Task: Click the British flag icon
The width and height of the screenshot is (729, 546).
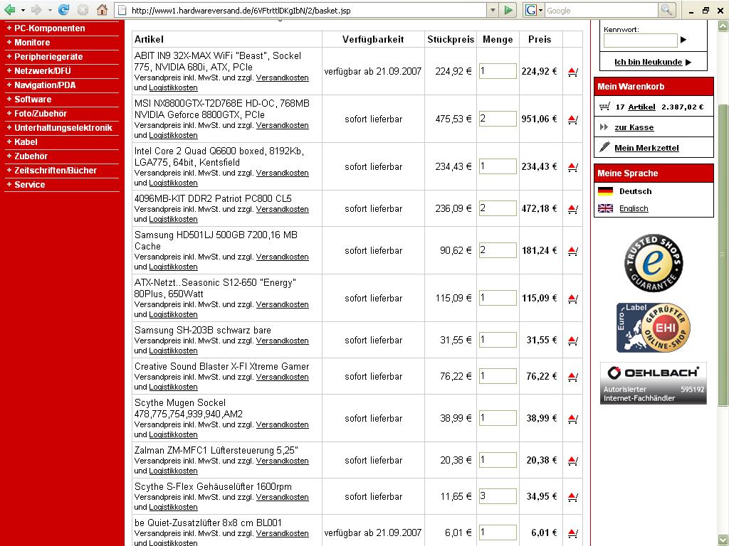Action: coord(605,208)
